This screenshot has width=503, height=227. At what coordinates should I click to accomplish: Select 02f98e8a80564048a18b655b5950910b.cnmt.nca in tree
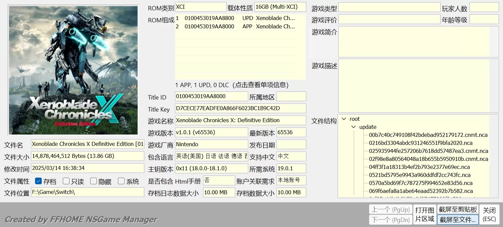pyautogui.click(x=429, y=159)
